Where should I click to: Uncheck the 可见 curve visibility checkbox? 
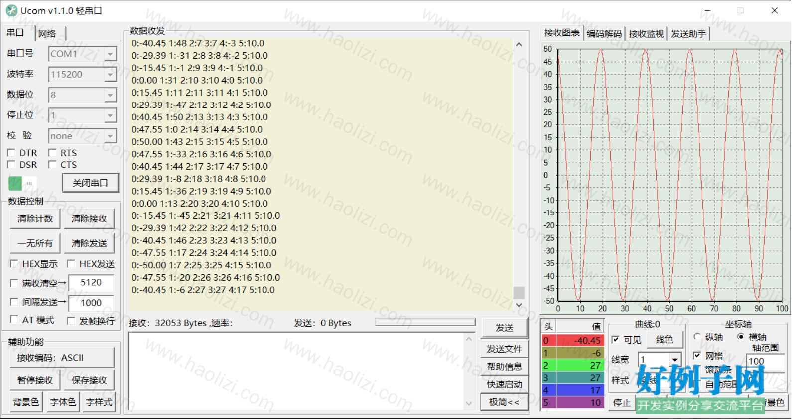616,340
